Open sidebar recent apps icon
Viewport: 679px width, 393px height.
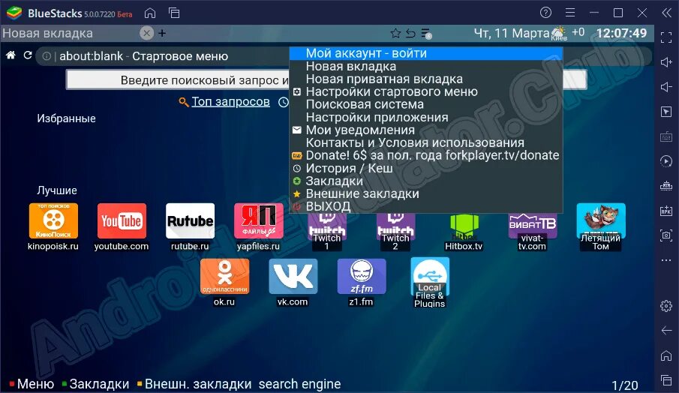click(x=666, y=380)
